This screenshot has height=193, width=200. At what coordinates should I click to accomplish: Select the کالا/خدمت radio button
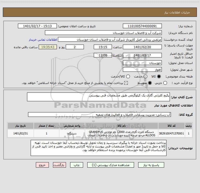[x=128, y=76]
